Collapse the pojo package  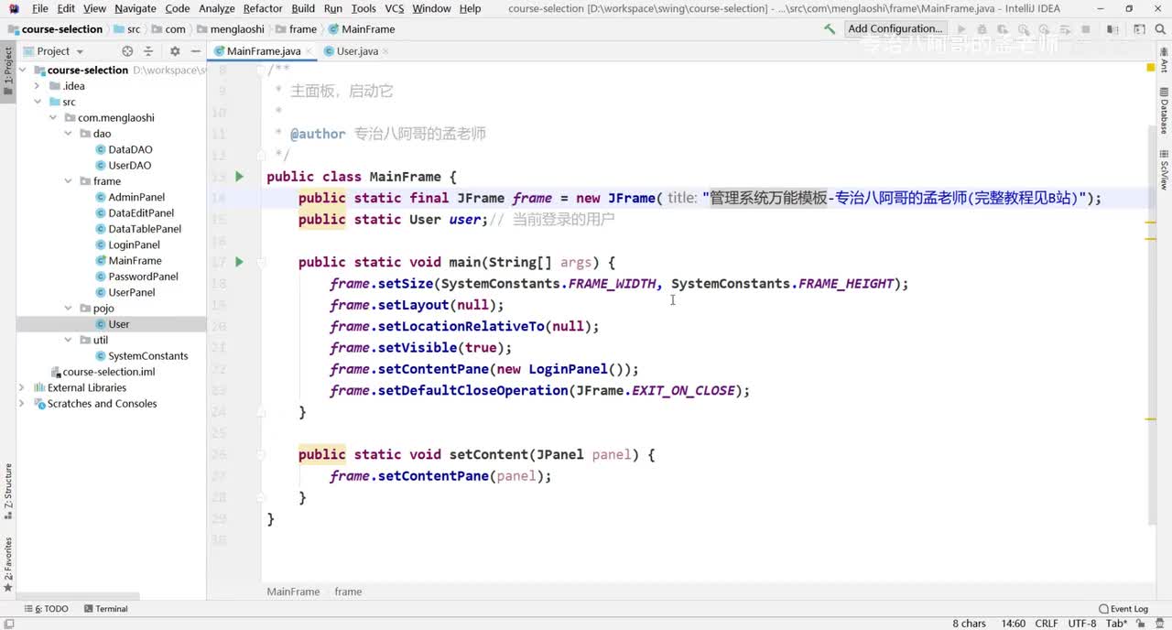coord(69,309)
